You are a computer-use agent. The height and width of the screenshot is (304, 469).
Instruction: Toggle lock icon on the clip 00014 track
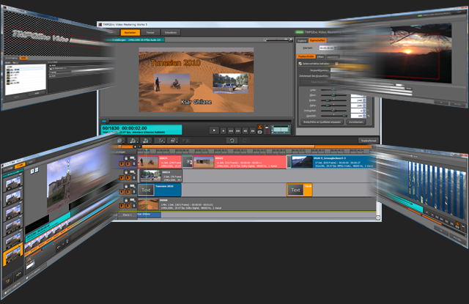[x=126, y=172]
